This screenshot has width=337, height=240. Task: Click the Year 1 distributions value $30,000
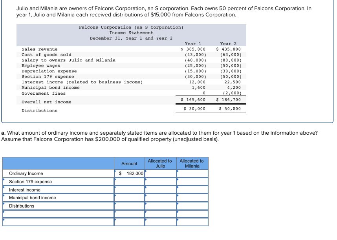click(194, 108)
